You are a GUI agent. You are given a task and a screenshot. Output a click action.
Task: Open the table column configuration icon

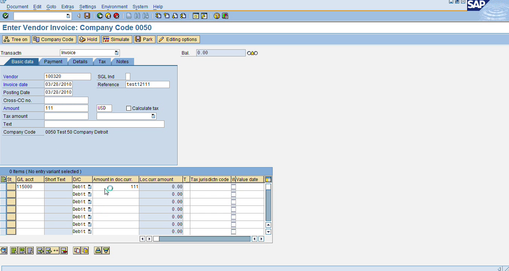268,180
